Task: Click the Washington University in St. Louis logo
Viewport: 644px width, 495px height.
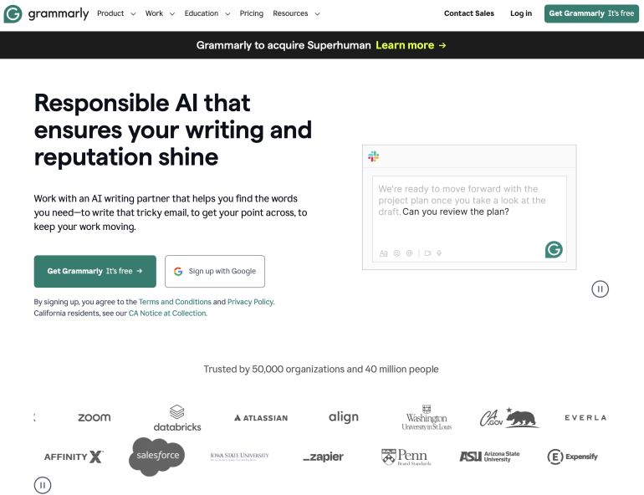Action: point(427,417)
